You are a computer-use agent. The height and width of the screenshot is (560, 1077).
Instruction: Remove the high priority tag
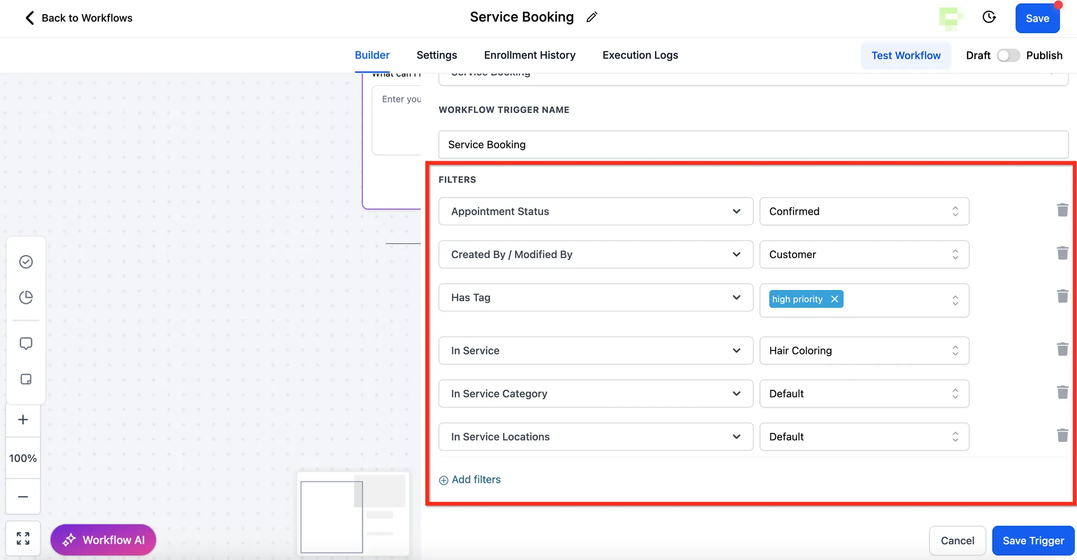tap(835, 299)
